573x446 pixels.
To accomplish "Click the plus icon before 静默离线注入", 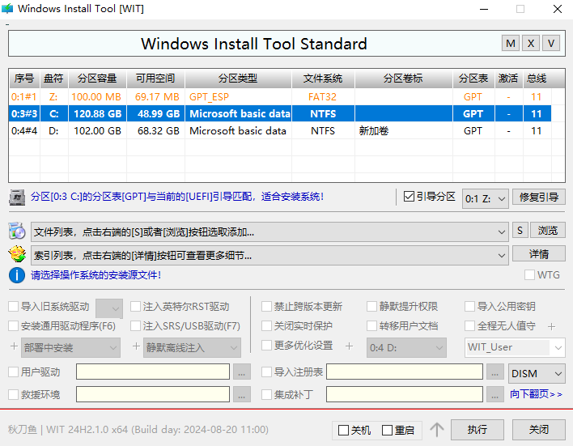I will pos(136,346).
